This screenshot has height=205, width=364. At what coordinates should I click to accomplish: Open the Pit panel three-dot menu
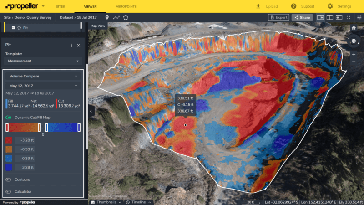pos(71,45)
